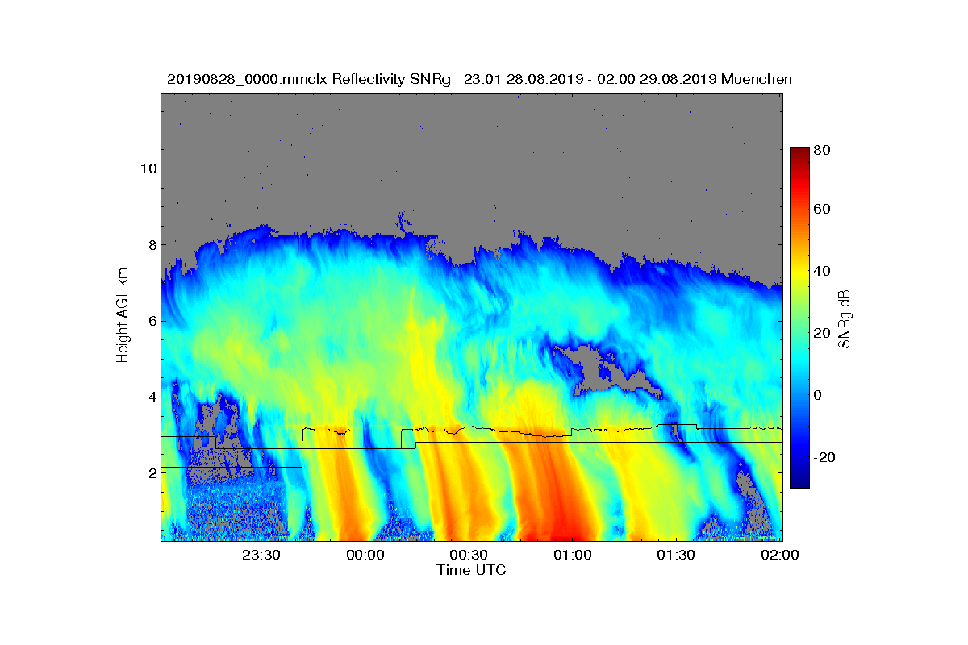The height and width of the screenshot is (645, 968).
Task: Click the colorbar value 0
Action: [820, 395]
